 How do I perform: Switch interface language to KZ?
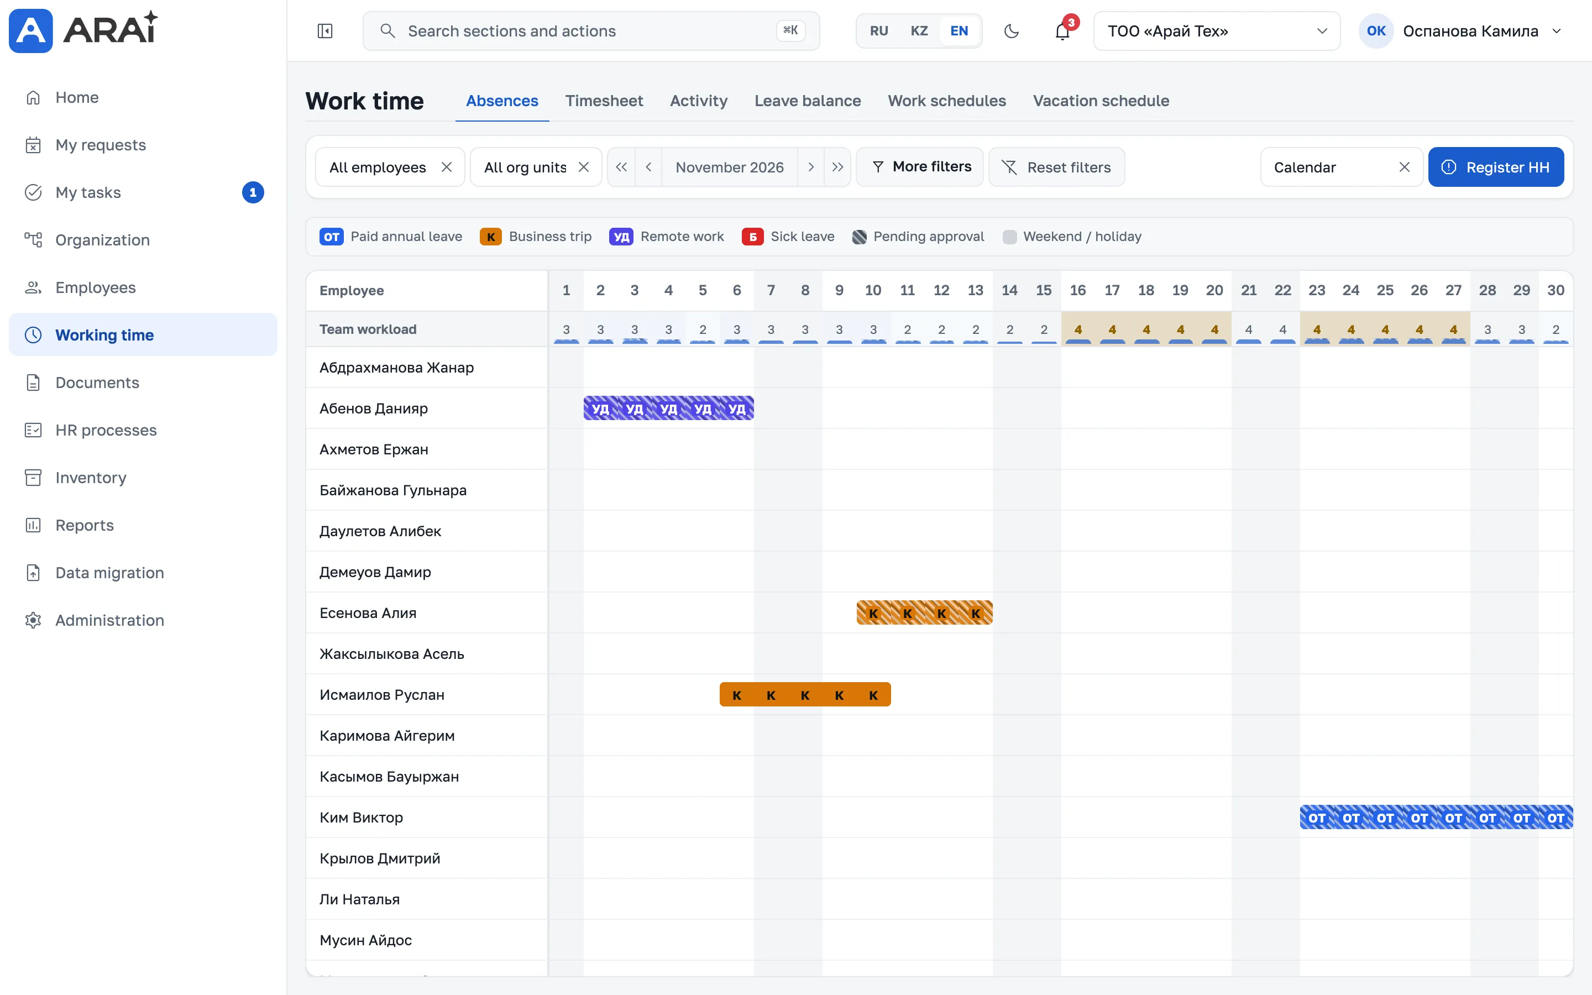click(x=919, y=31)
